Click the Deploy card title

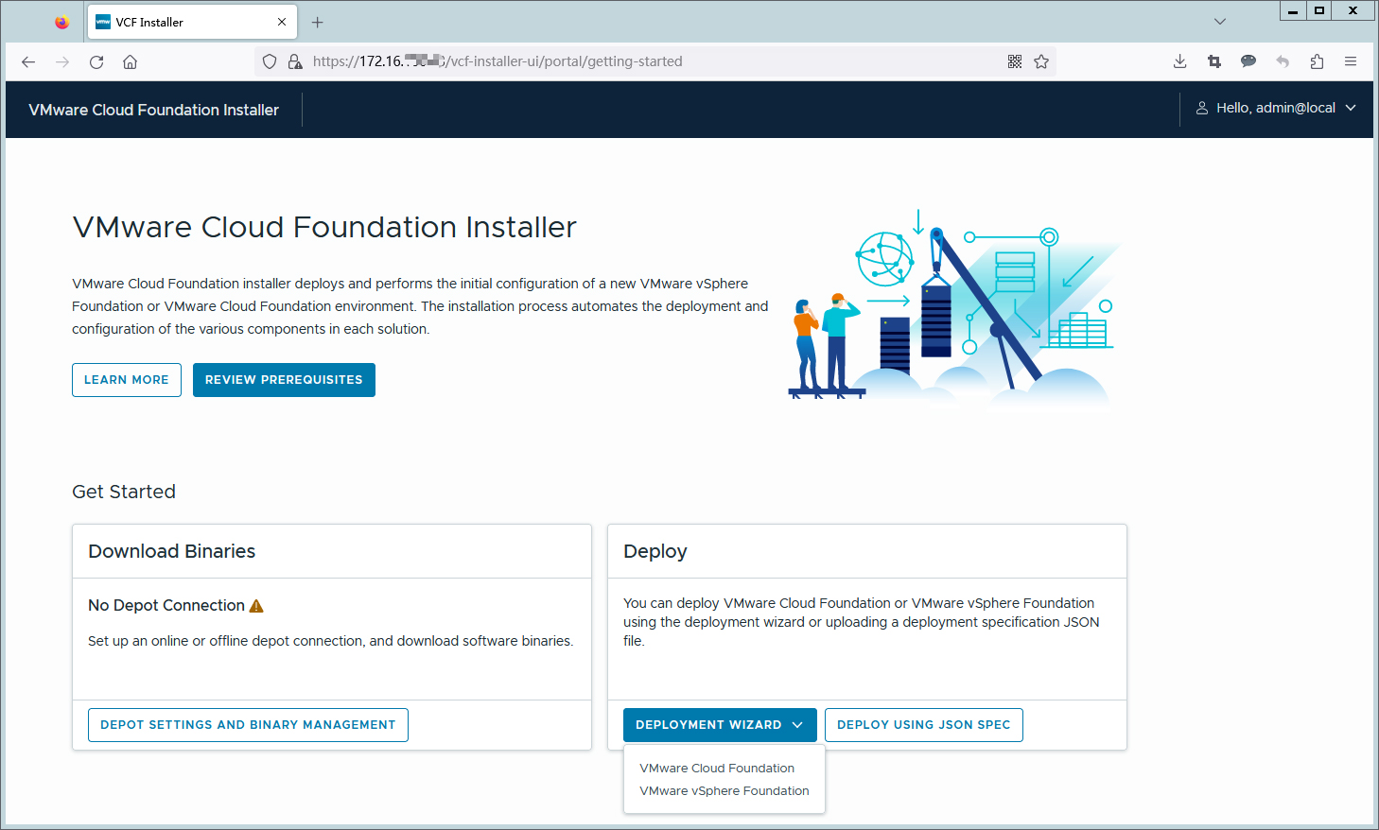655,551
